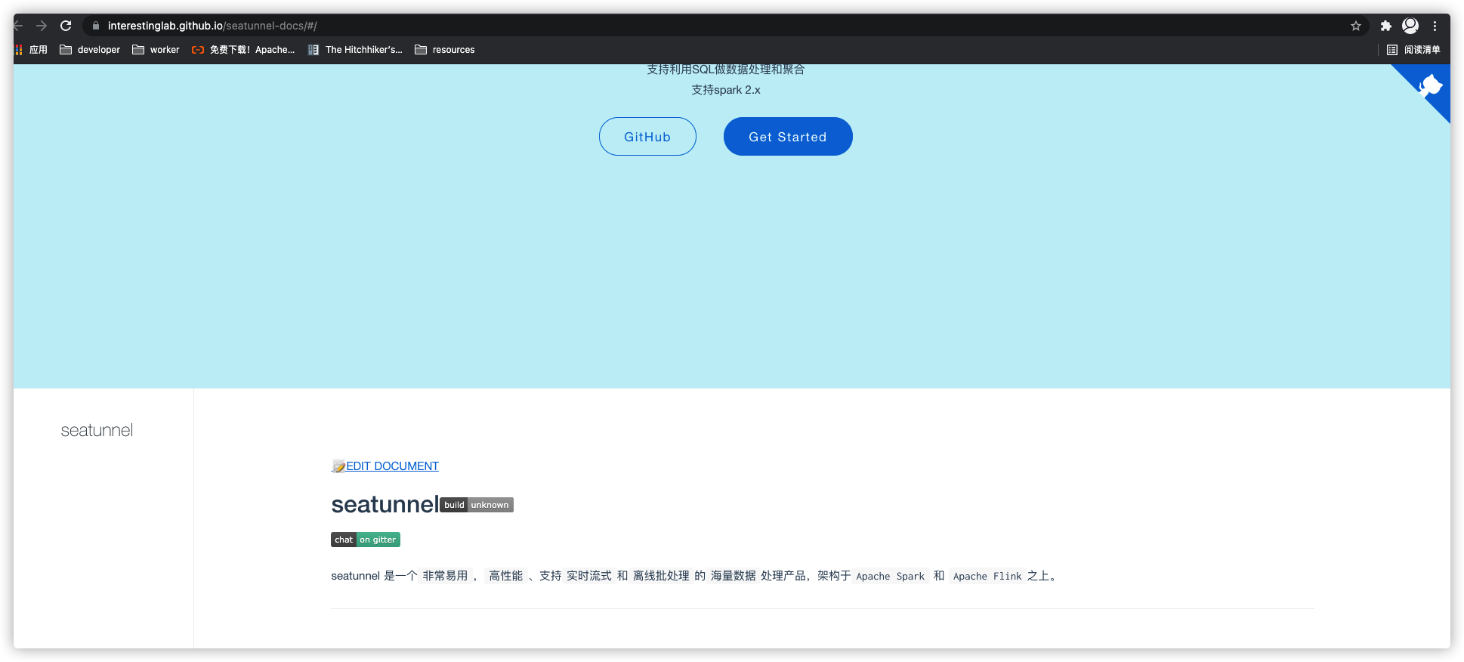Open the developer bookmarks folder
Viewport: 1464px width, 662px height.
90,50
